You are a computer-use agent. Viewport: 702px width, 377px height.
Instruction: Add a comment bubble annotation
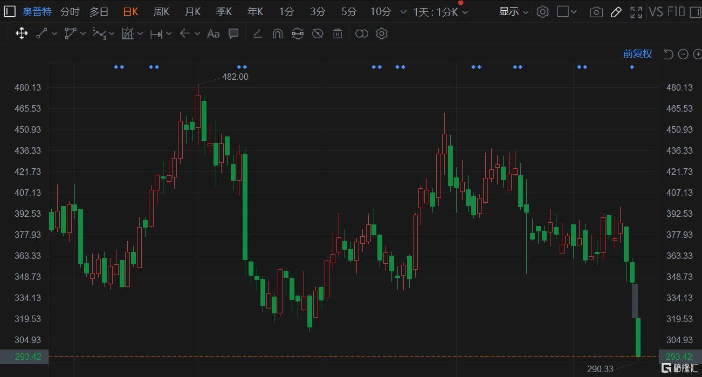click(233, 33)
